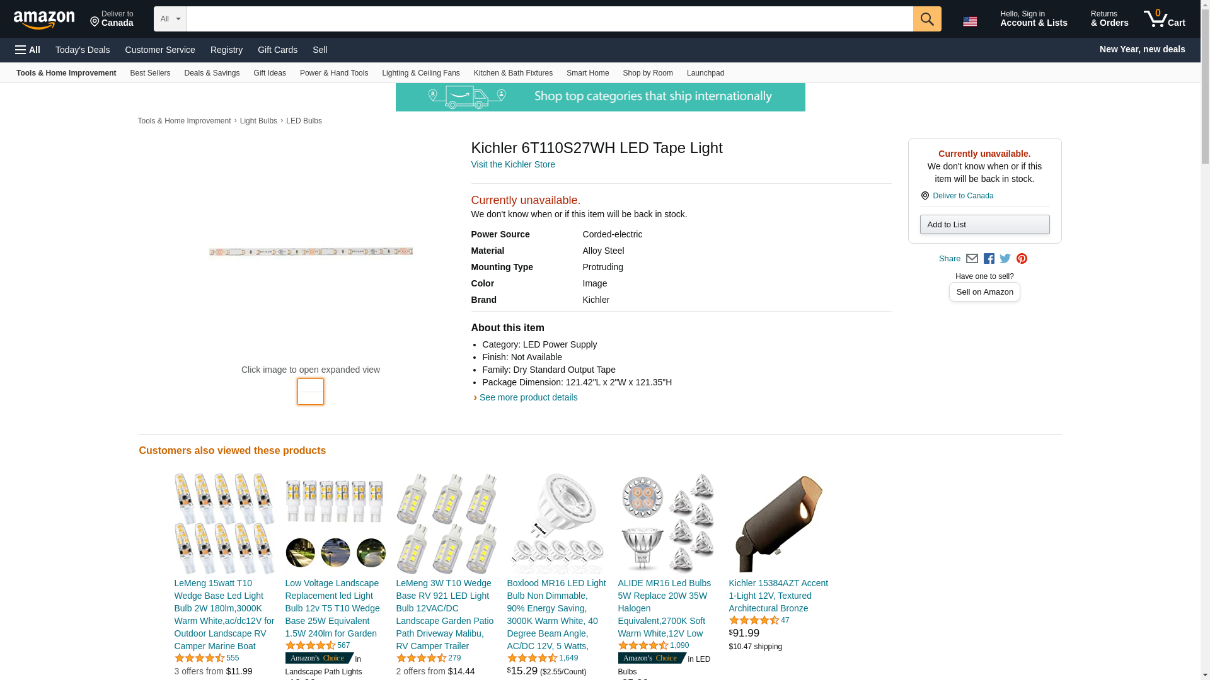Open the shopping cart icon

click(1164, 19)
